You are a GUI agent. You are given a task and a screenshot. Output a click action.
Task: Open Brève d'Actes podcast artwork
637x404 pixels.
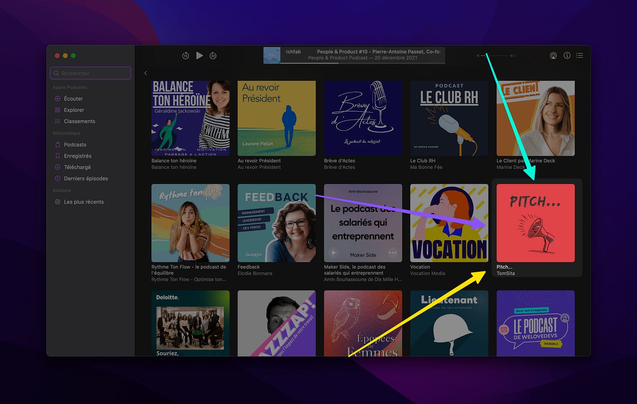[x=363, y=118]
